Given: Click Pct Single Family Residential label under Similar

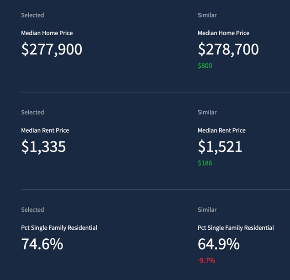Looking at the screenshot, I should [236, 228].
